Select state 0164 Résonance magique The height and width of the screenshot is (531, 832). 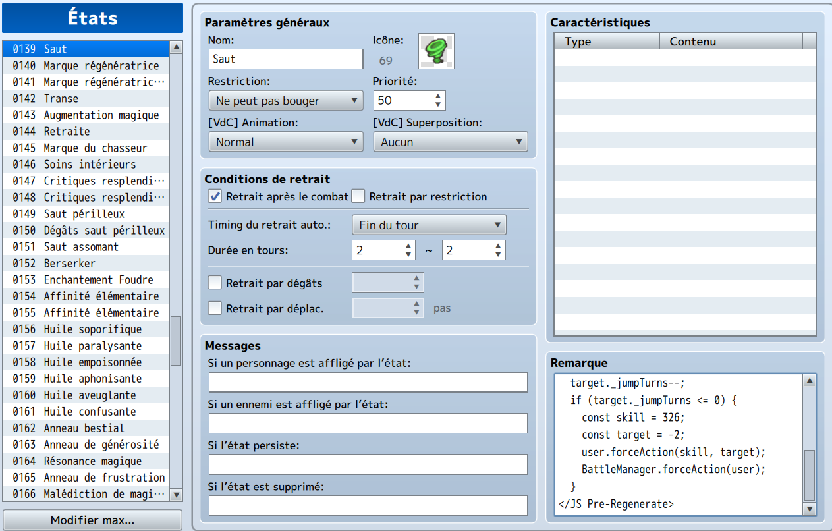click(86, 461)
